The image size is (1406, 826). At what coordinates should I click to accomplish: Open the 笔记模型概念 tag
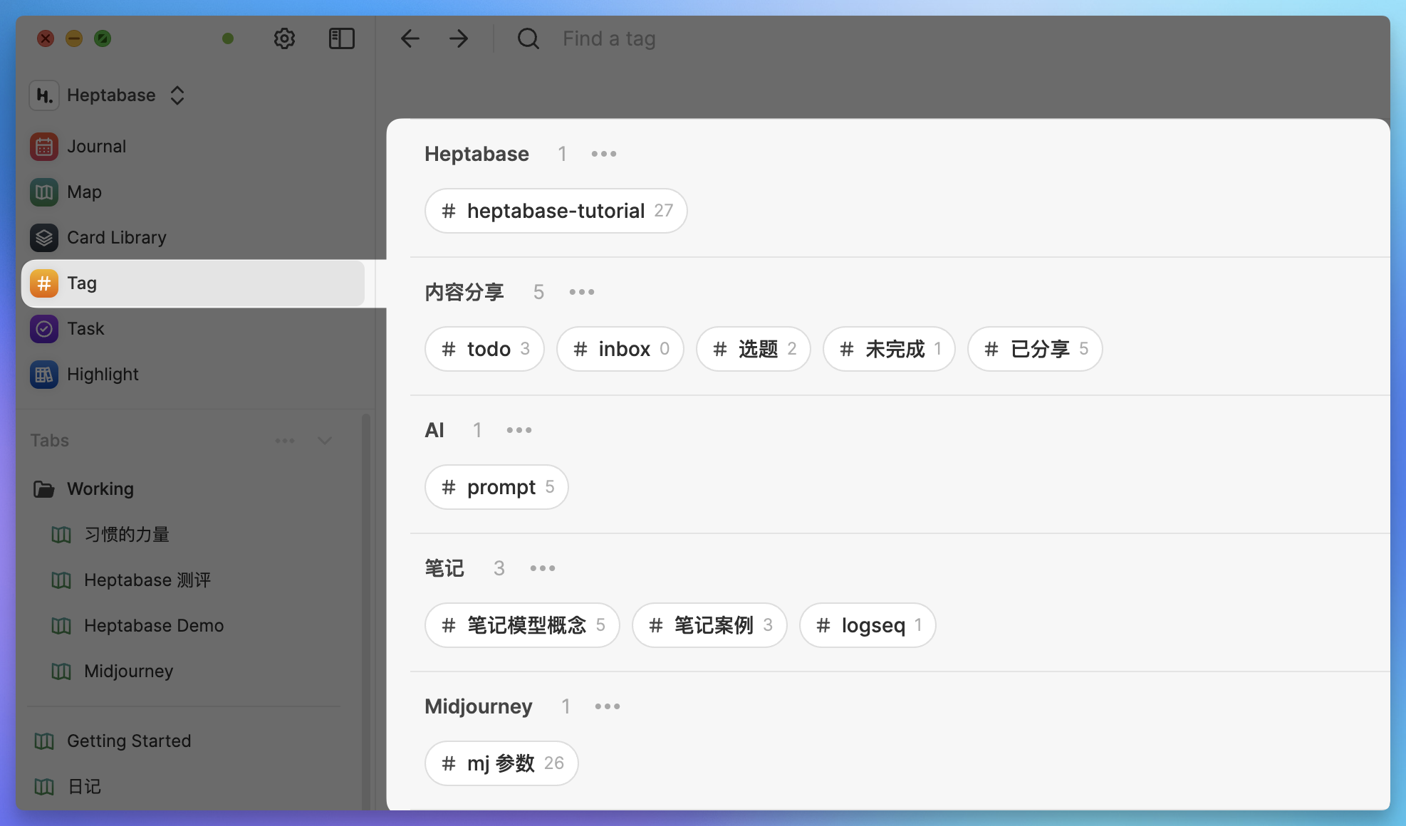pos(522,625)
